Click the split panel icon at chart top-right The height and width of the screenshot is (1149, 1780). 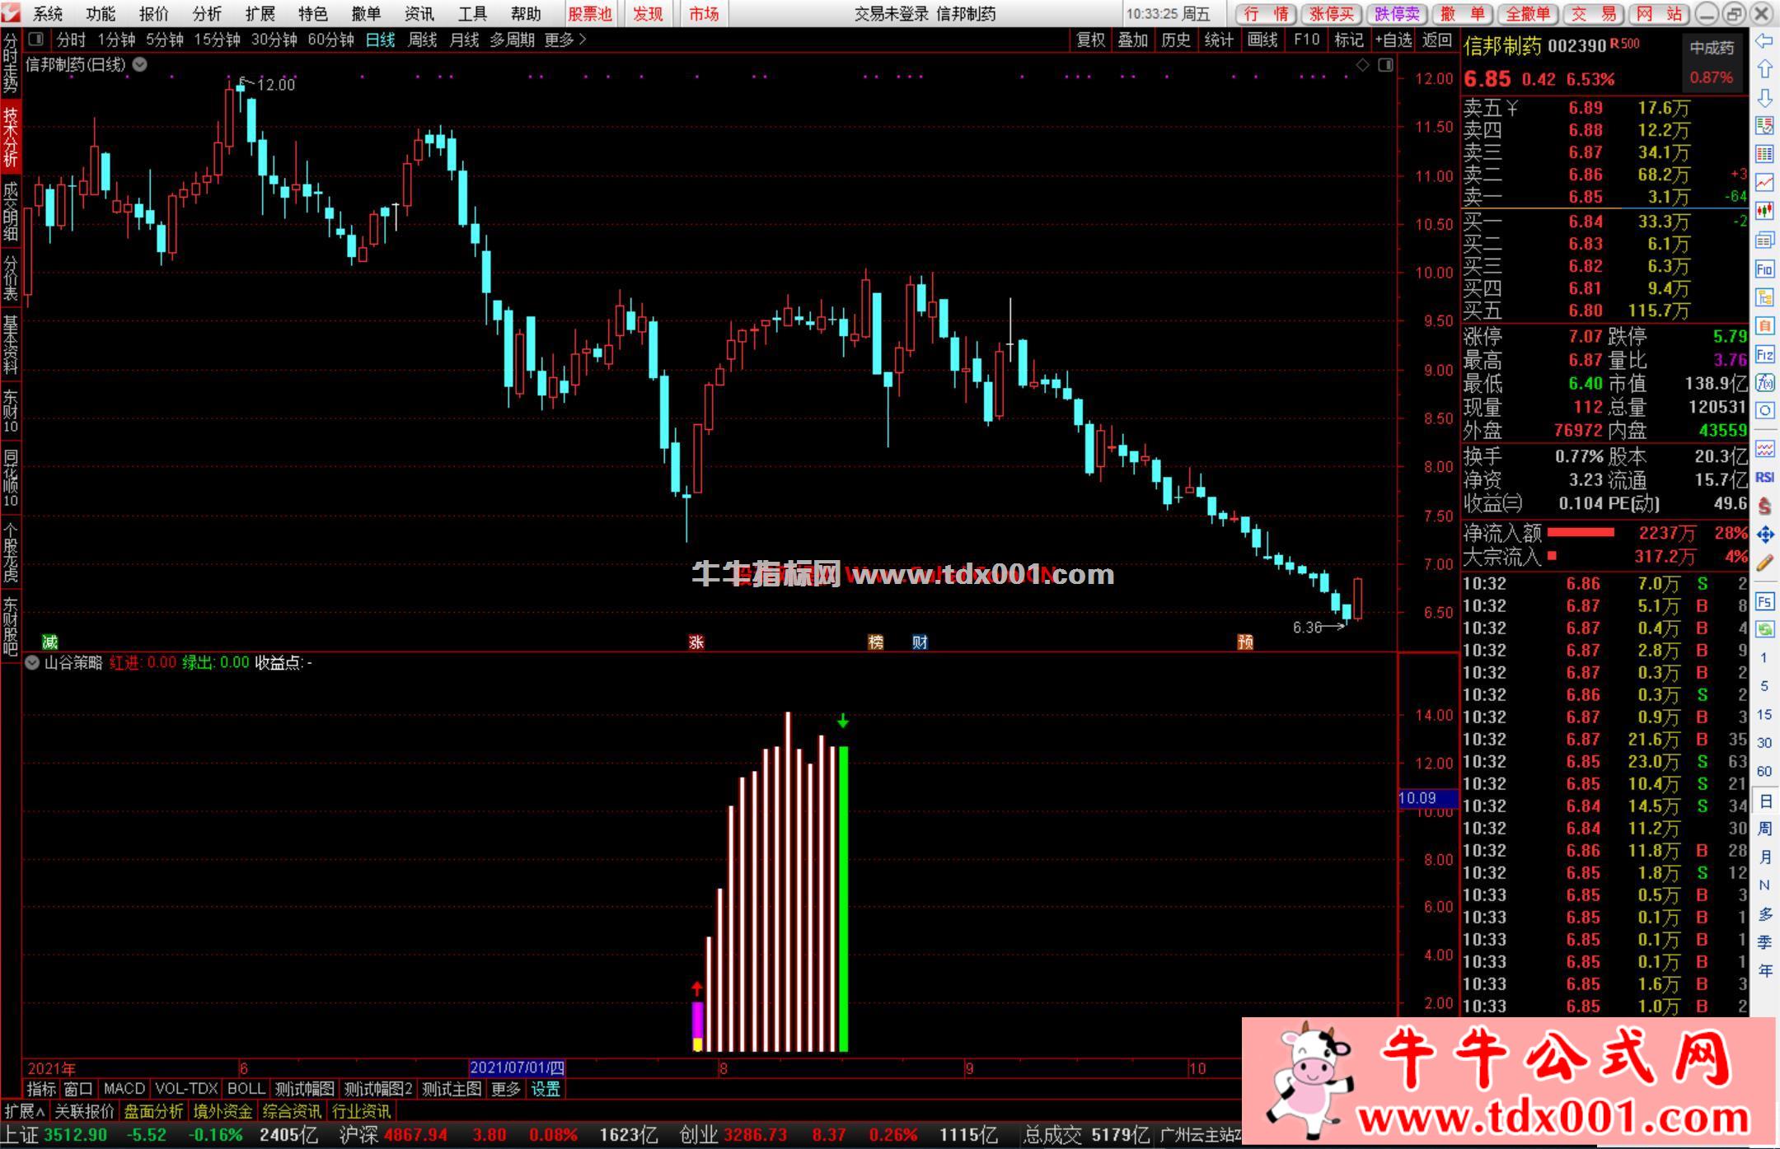click(1385, 65)
